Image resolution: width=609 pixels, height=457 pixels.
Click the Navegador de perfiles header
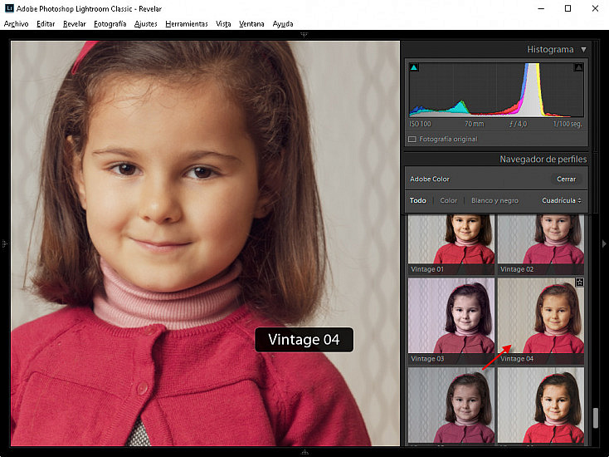(x=543, y=160)
